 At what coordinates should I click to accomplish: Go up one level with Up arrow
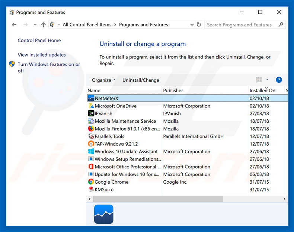click(43, 25)
